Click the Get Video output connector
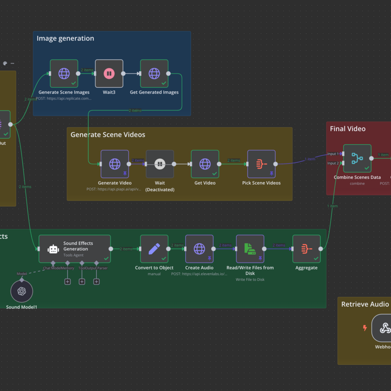 point(219,164)
